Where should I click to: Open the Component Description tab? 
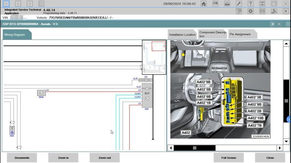pyautogui.click(x=212, y=34)
